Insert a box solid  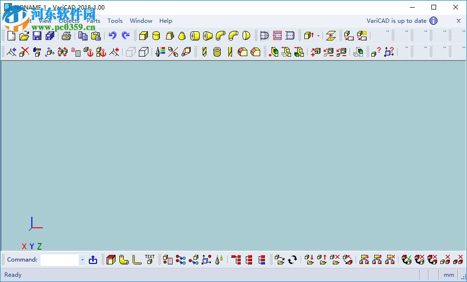(x=144, y=36)
